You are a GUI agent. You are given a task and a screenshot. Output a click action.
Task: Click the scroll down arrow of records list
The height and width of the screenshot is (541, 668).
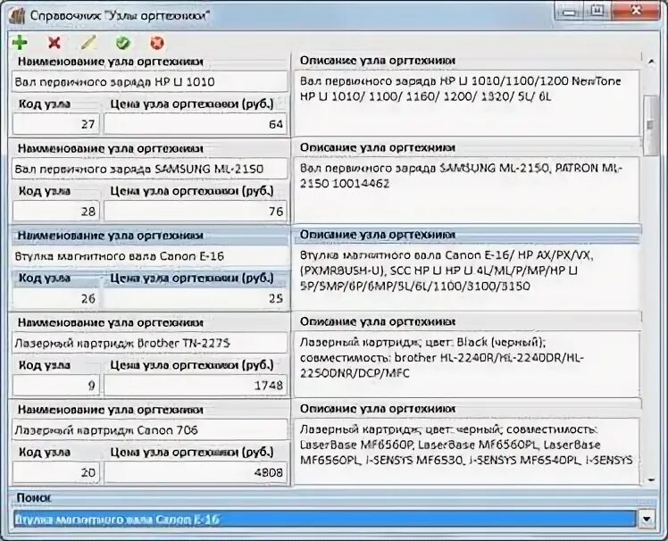tap(651, 480)
